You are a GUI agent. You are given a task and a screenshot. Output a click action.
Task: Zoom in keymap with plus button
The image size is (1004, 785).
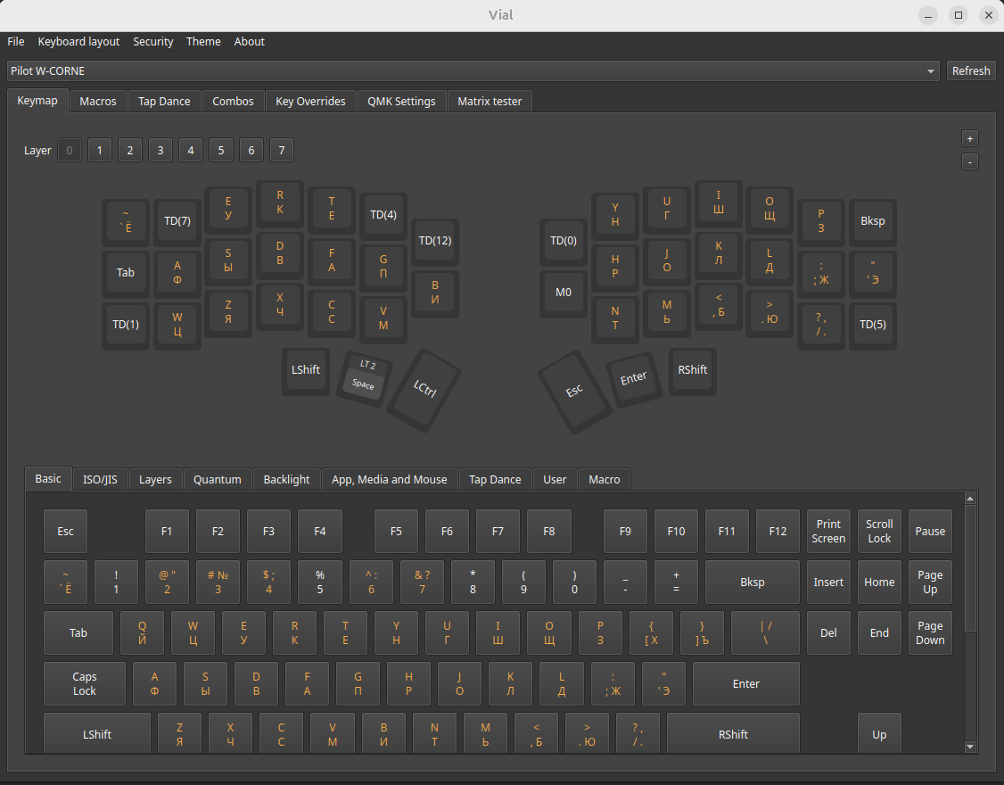(x=969, y=138)
